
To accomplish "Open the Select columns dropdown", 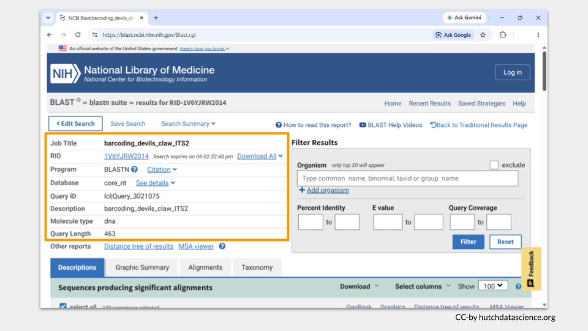I will [x=423, y=286].
